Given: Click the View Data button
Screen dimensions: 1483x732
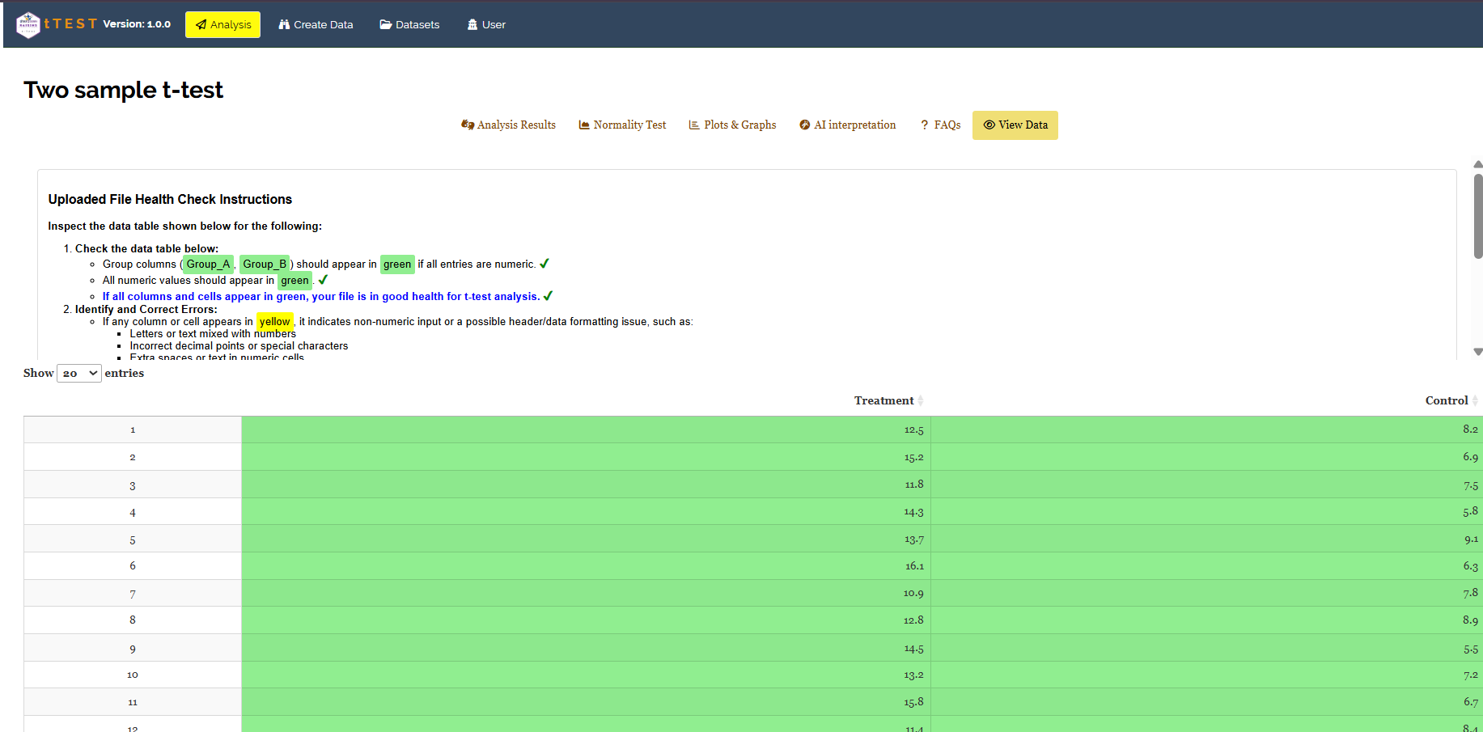Looking at the screenshot, I should pyautogui.click(x=1015, y=125).
